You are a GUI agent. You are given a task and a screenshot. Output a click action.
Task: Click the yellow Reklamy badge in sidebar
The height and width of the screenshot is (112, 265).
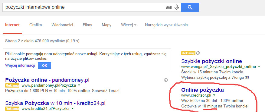(188, 53)
